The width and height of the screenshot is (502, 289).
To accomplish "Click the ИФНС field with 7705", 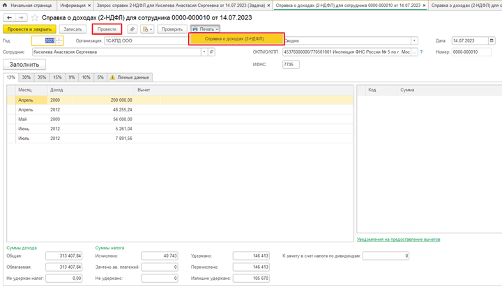I will tap(291, 65).
